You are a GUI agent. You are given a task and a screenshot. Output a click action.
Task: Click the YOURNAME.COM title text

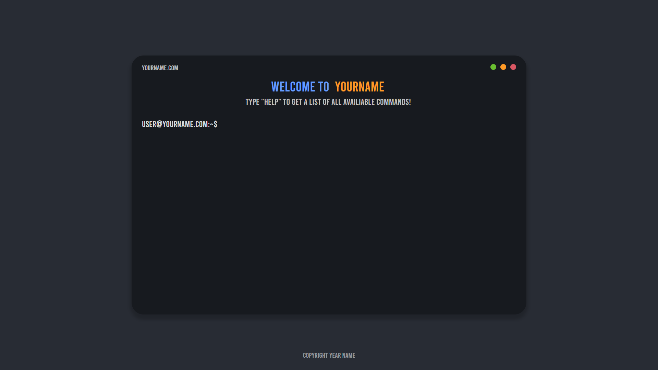[160, 68]
